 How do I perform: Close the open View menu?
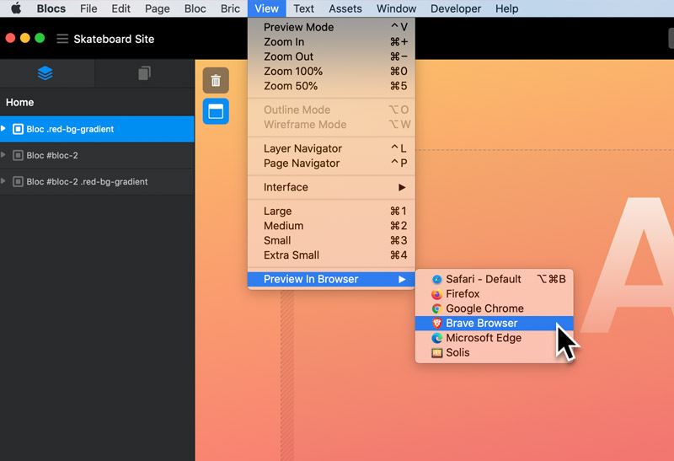coord(266,8)
